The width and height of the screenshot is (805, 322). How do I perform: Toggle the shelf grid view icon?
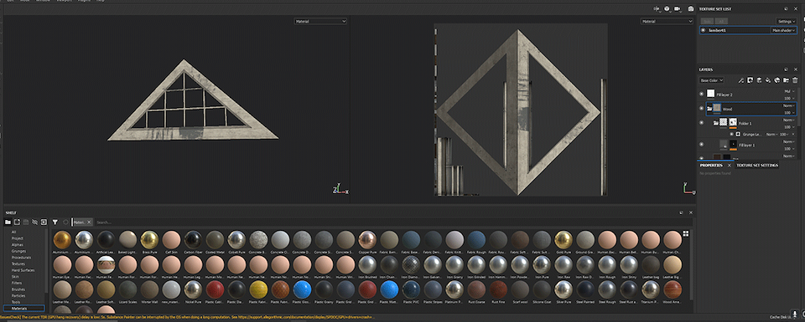pyautogui.click(x=685, y=233)
